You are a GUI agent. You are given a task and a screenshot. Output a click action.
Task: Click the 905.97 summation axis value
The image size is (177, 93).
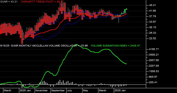153,77
